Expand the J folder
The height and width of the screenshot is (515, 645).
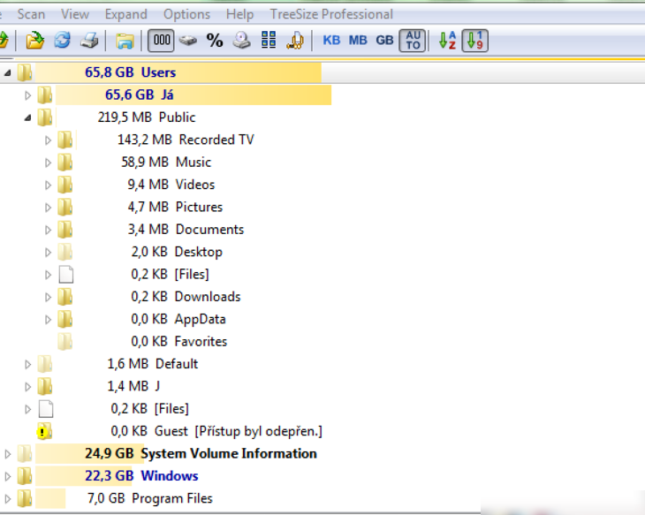27,387
